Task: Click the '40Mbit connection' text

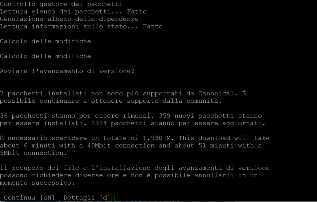Action: 121,146
